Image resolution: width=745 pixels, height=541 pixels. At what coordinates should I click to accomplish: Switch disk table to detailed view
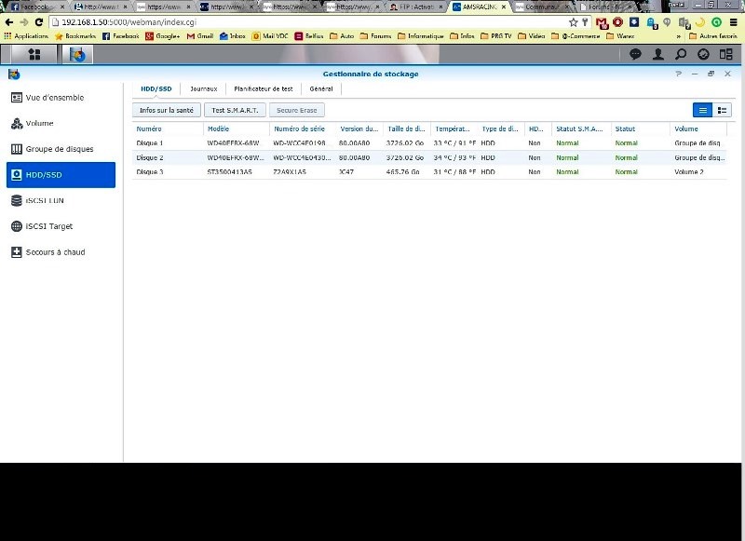point(722,110)
